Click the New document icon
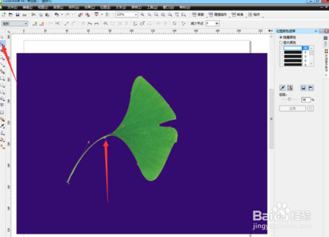Image resolution: width=329 pixels, height=237 pixels. (4, 14)
